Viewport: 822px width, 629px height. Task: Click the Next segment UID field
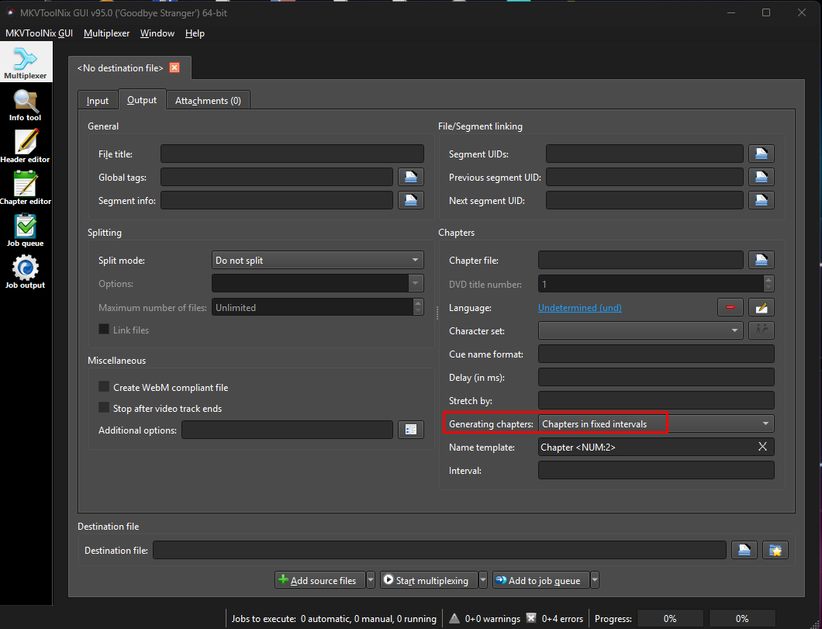644,200
